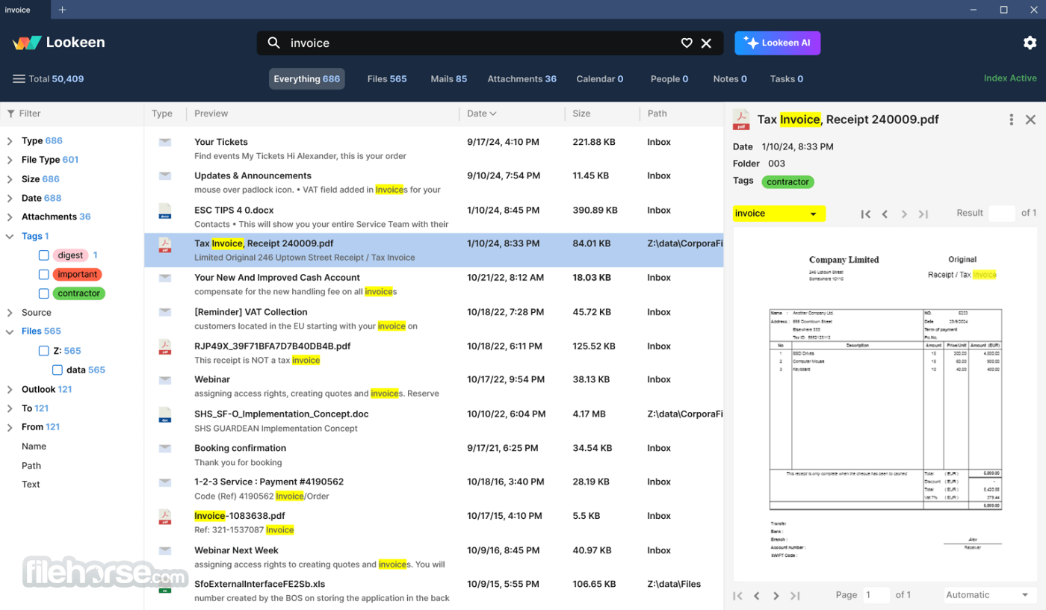Image resolution: width=1046 pixels, height=610 pixels.
Task: Click the mail icon for Booking confirmation
Action: (x=165, y=448)
